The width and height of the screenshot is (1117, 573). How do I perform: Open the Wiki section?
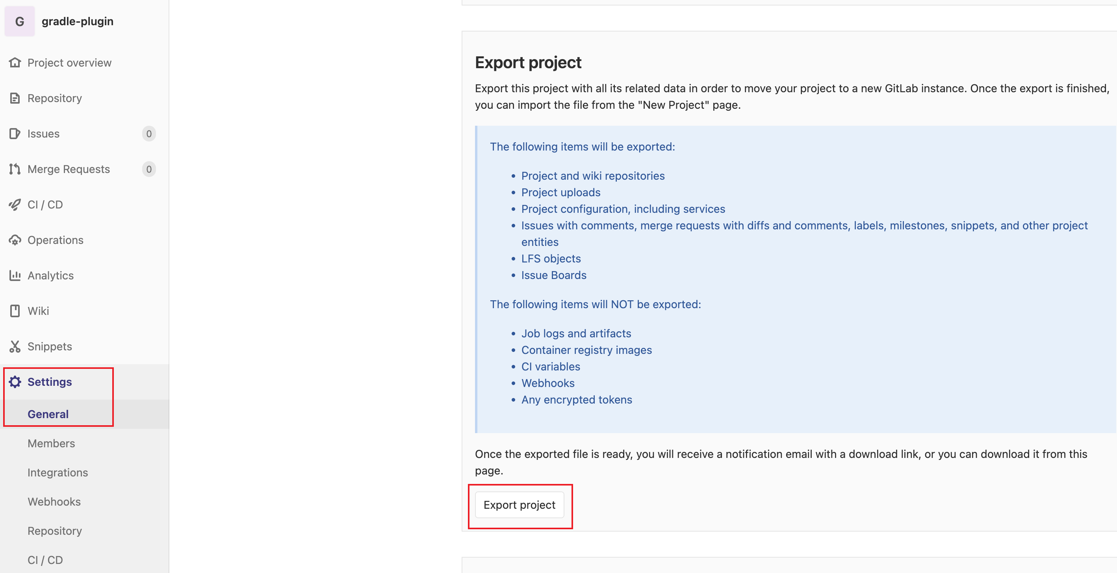click(38, 311)
